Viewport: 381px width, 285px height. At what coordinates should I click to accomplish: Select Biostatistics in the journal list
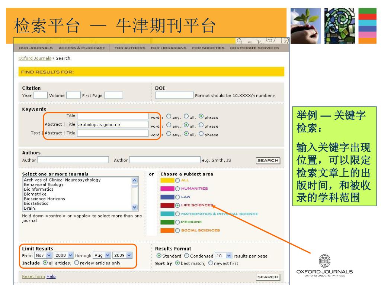click(36, 203)
